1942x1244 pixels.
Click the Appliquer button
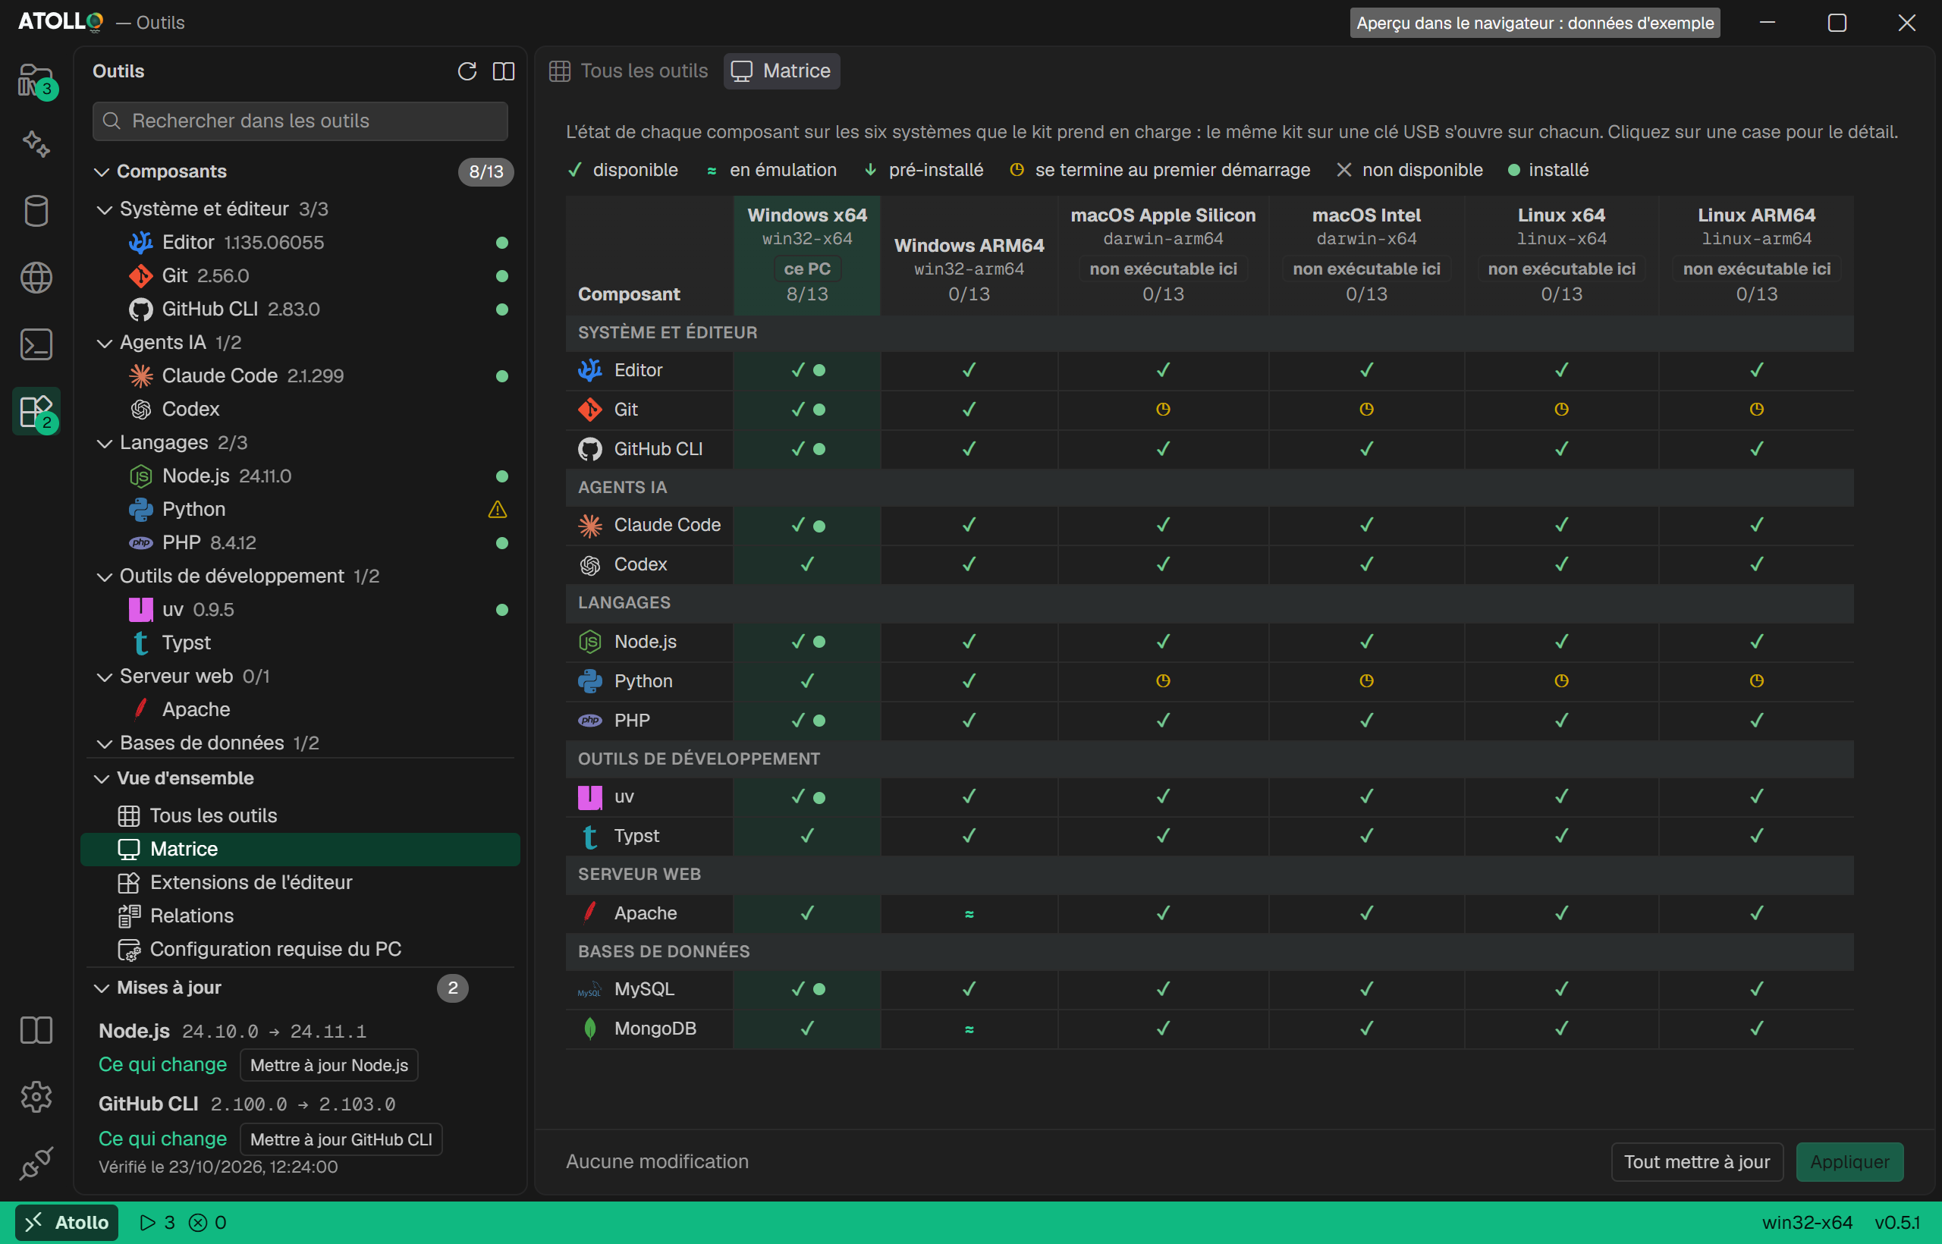(x=1849, y=1161)
